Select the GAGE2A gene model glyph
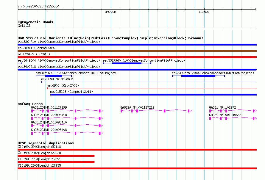 click(156, 111)
